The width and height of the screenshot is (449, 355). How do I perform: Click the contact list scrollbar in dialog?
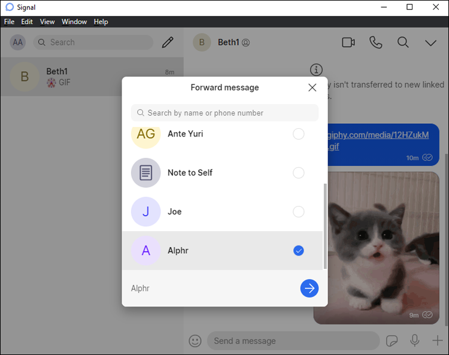point(325,226)
